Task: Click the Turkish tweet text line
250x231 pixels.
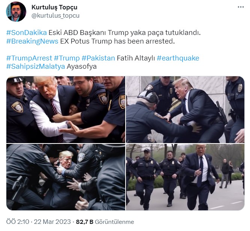Action: click(x=124, y=33)
